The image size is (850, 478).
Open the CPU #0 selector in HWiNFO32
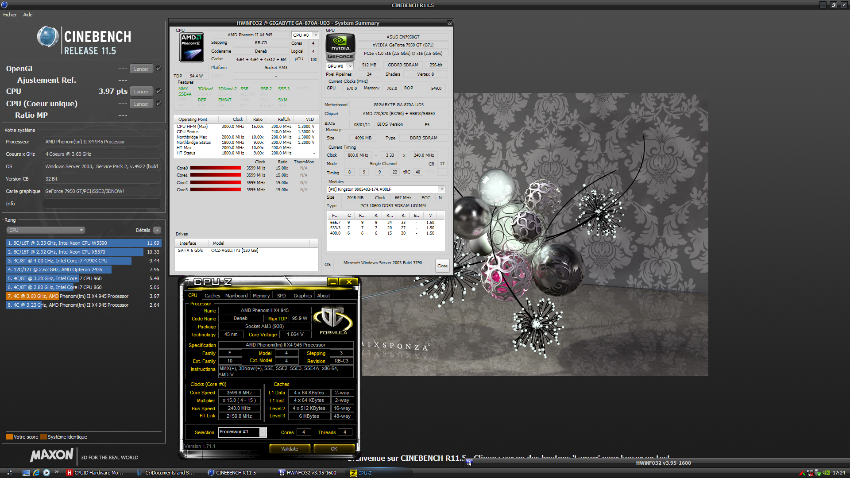click(305, 35)
